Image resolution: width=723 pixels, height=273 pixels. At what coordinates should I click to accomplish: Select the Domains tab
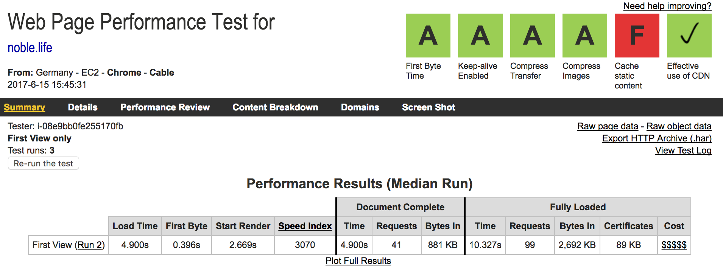pos(360,107)
